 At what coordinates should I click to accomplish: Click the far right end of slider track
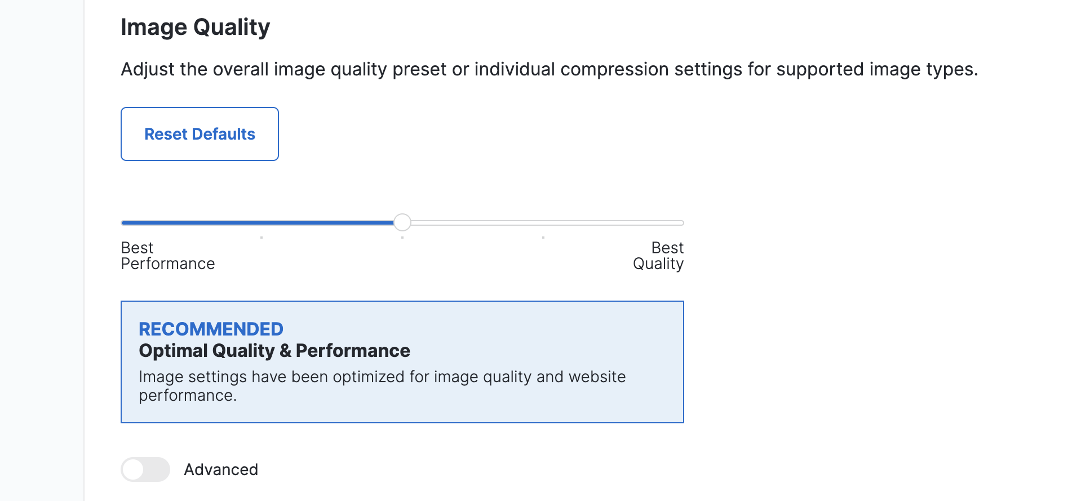click(x=681, y=223)
